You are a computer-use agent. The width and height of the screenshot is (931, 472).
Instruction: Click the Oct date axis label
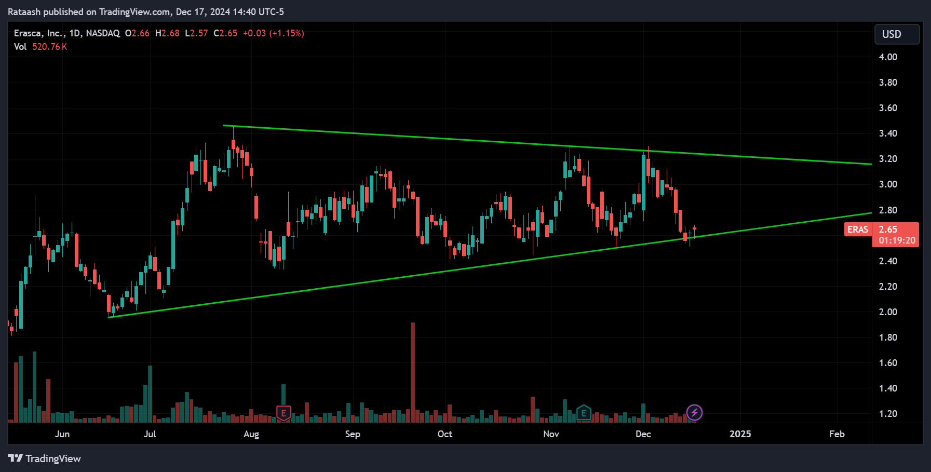click(445, 434)
